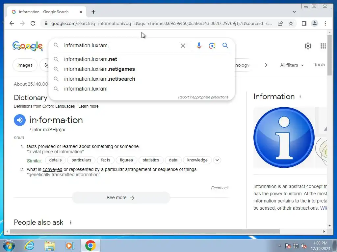Viewport: 337px width, 252px height.
Task: Open Learn more link
Action: (88, 106)
